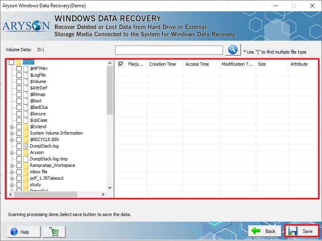Click the tree scroll down arrow

tap(110, 188)
